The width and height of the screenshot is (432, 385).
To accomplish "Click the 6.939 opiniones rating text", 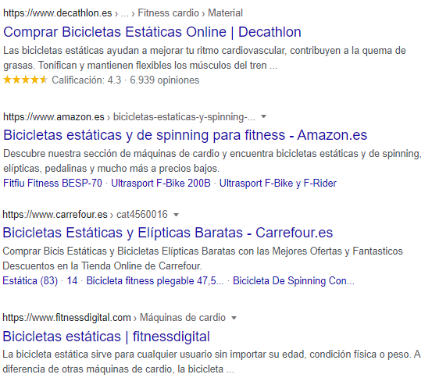I will (x=165, y=80).
